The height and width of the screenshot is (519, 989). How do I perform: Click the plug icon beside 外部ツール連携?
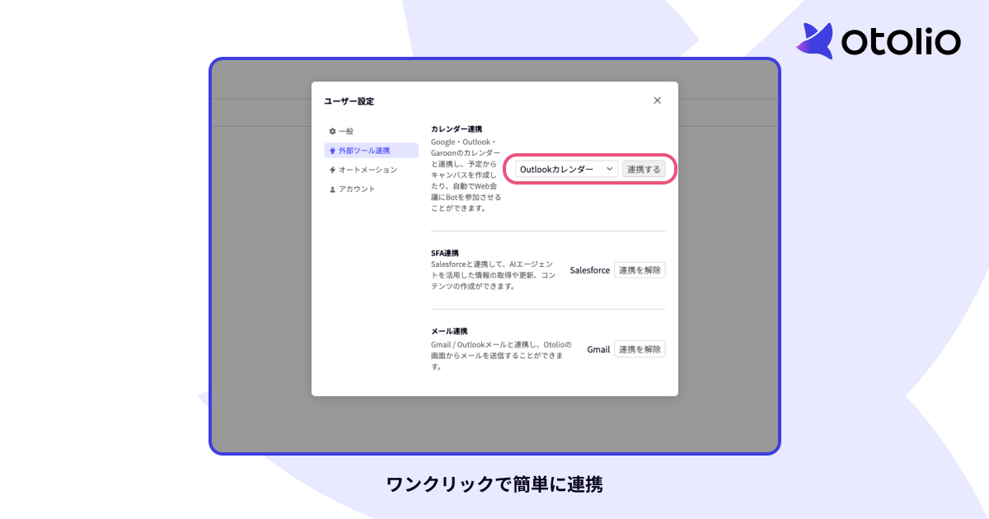tap(332, 150)
